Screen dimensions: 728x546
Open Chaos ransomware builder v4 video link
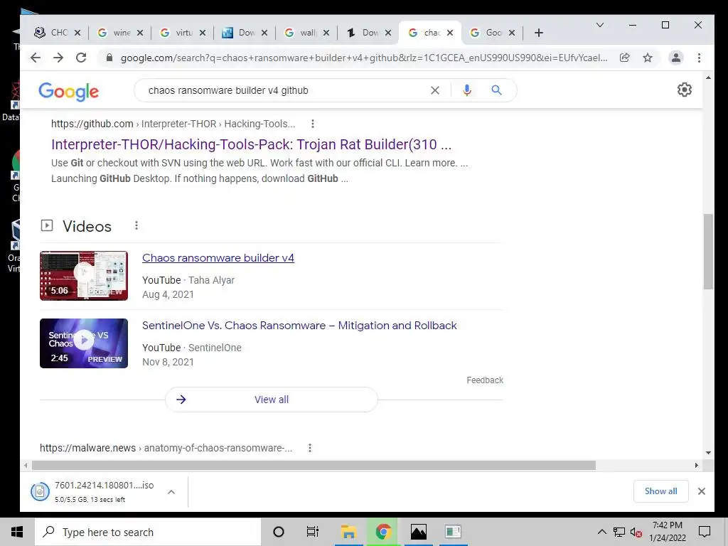coord(218,257)
